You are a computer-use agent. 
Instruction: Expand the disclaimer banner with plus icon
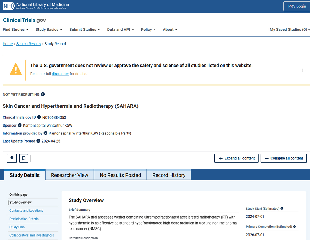303,70
